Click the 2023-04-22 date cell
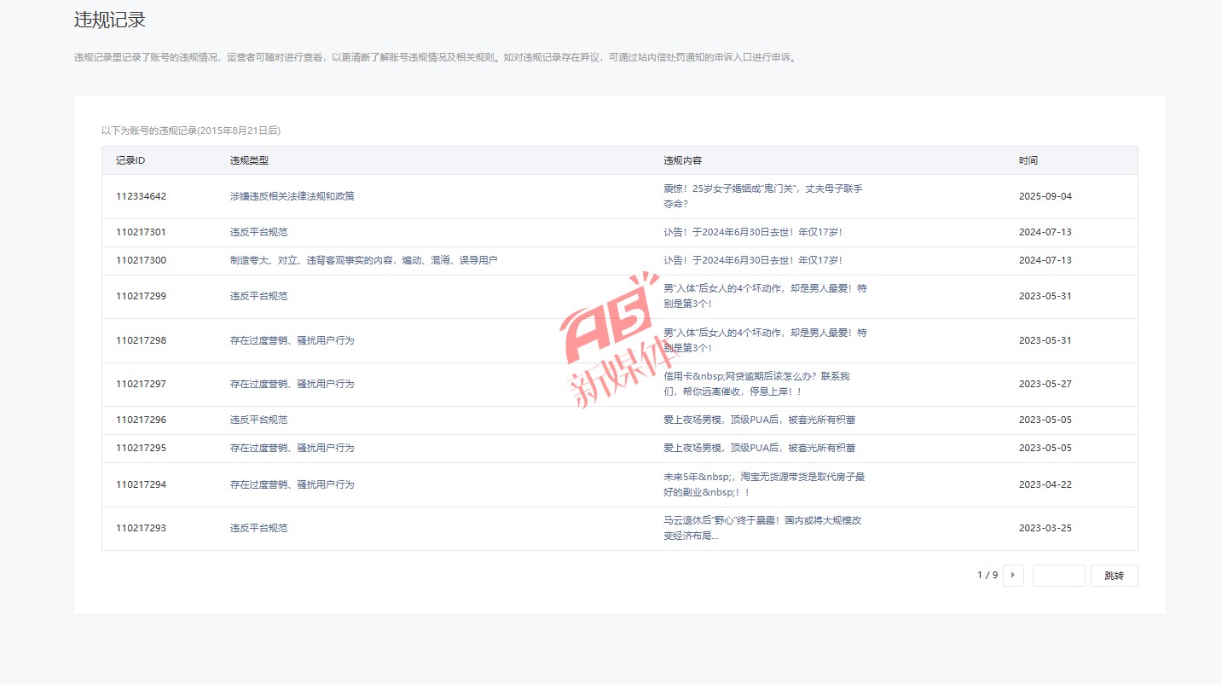1222x684 pixels. pyautogui.click(x=1045, y=484)
